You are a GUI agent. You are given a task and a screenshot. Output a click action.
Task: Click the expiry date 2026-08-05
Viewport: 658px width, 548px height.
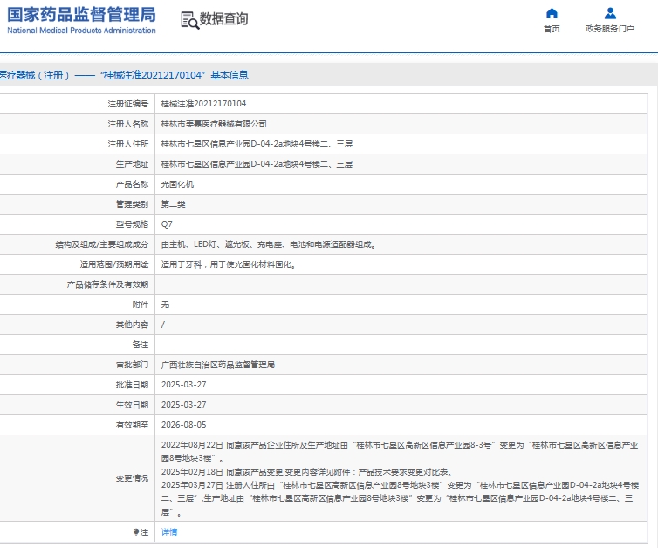pyautogui.click(x=183, y=424)
